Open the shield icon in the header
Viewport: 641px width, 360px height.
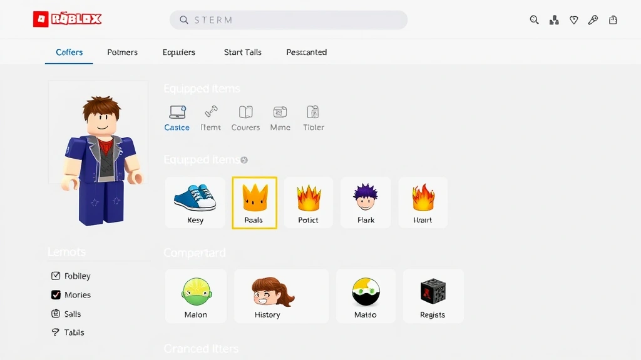coord(573,20)
